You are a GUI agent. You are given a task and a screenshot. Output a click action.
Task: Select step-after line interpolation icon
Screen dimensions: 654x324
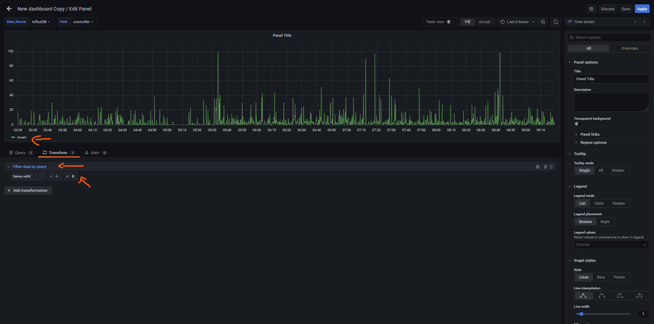(639, 296)
